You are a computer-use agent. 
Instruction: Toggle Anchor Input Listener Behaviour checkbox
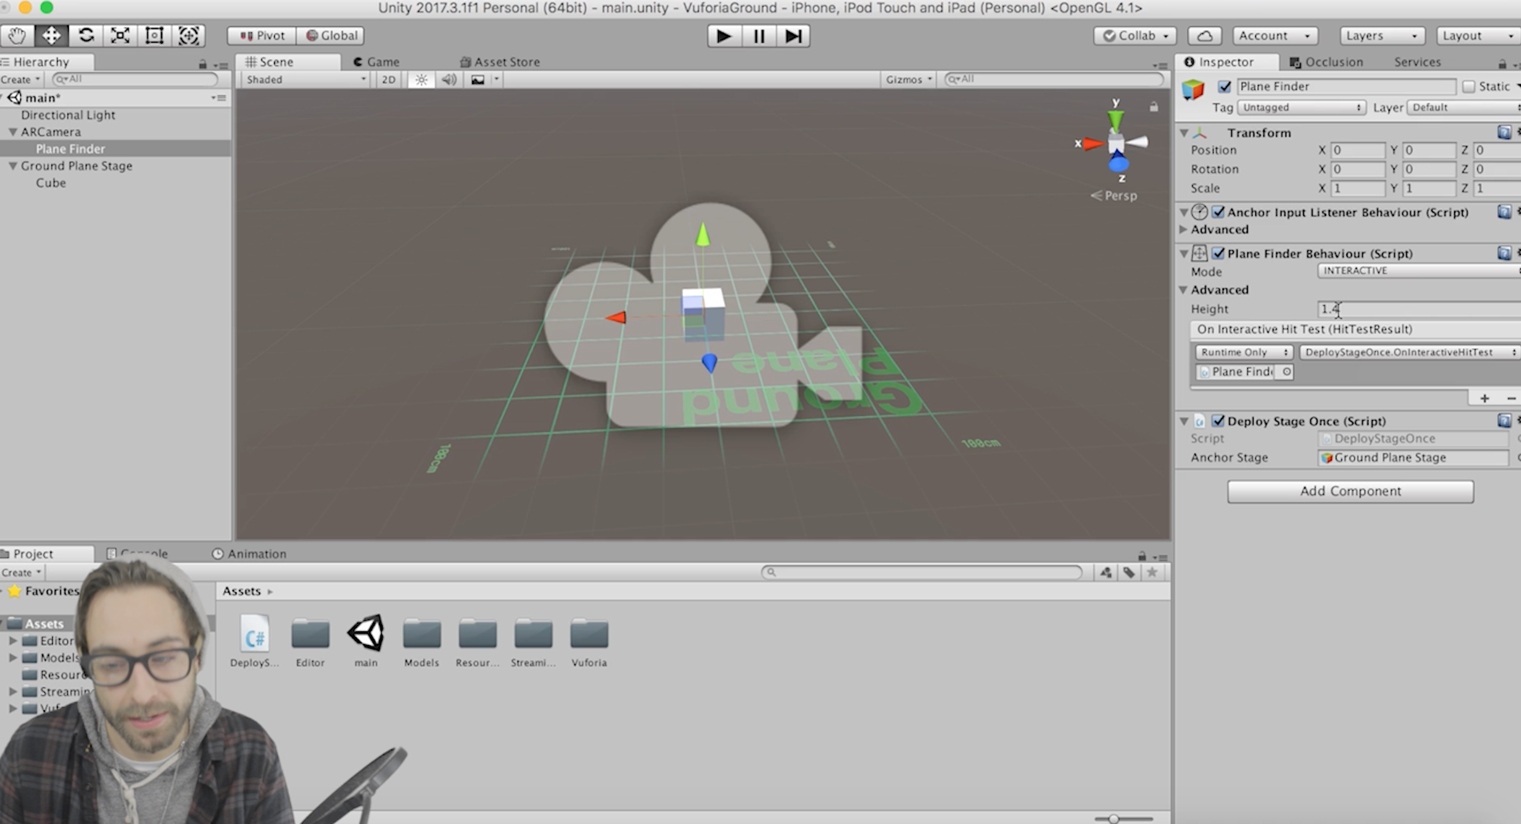tap(1218, 212)
